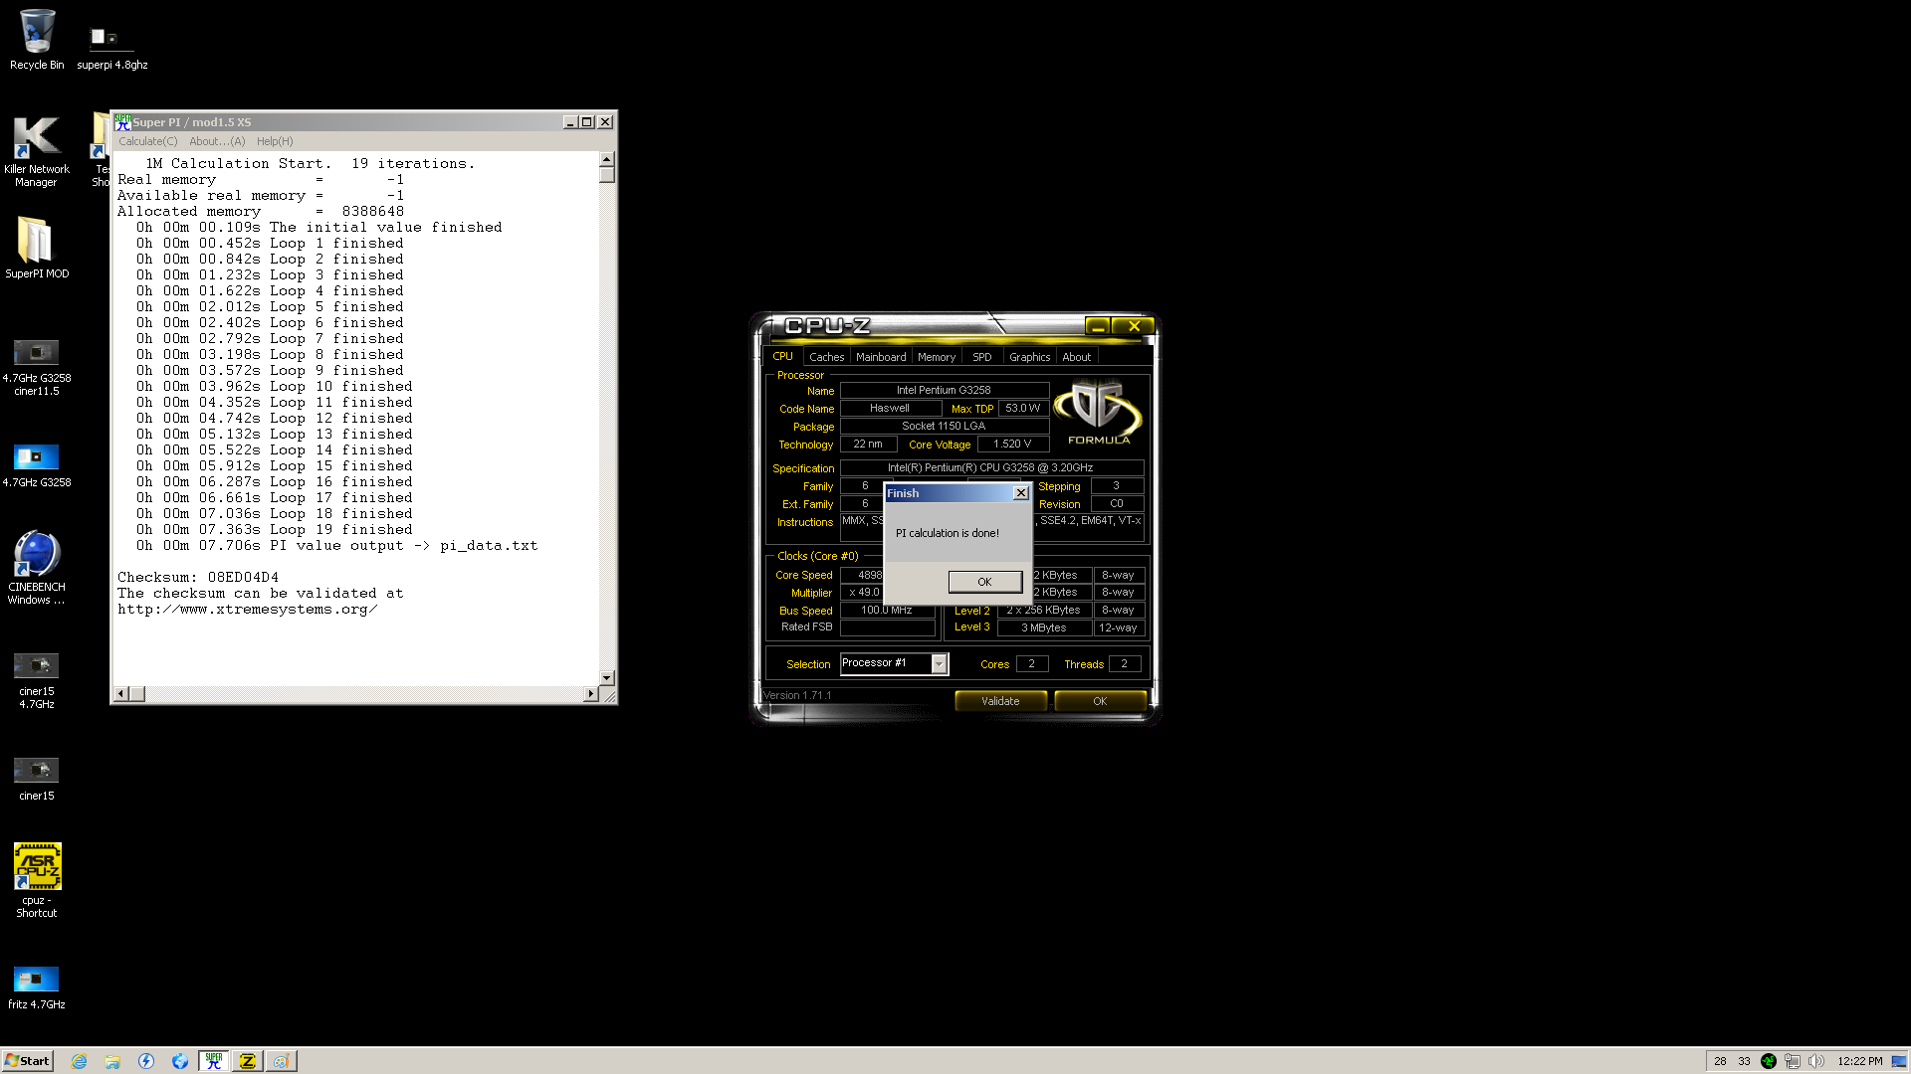Image resolution: width=1911 pixels, height=1074 pixels.
Task: Click the blue lightning bolt taskbar icon
Action: [x=146, y=1061]
